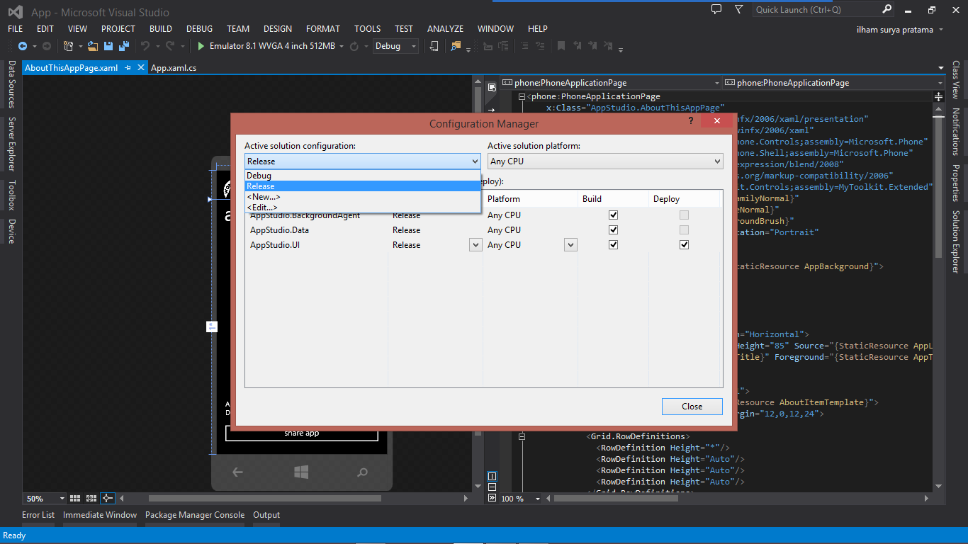
Task: Check Deploy for AppStudio.BackgroundAgent project
Action: point(684,215)
